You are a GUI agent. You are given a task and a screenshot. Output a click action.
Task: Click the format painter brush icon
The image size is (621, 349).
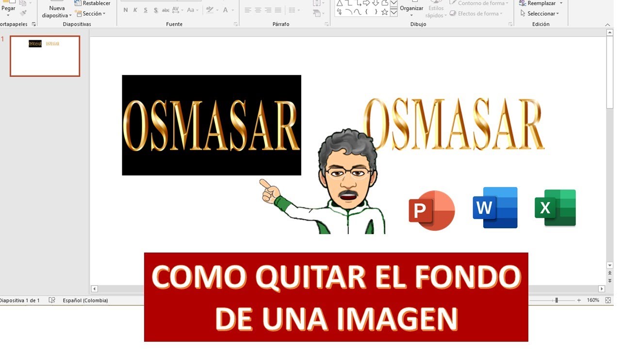click(23, 14)
